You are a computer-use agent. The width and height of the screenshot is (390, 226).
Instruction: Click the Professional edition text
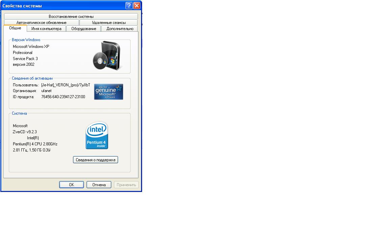(23, 53)
